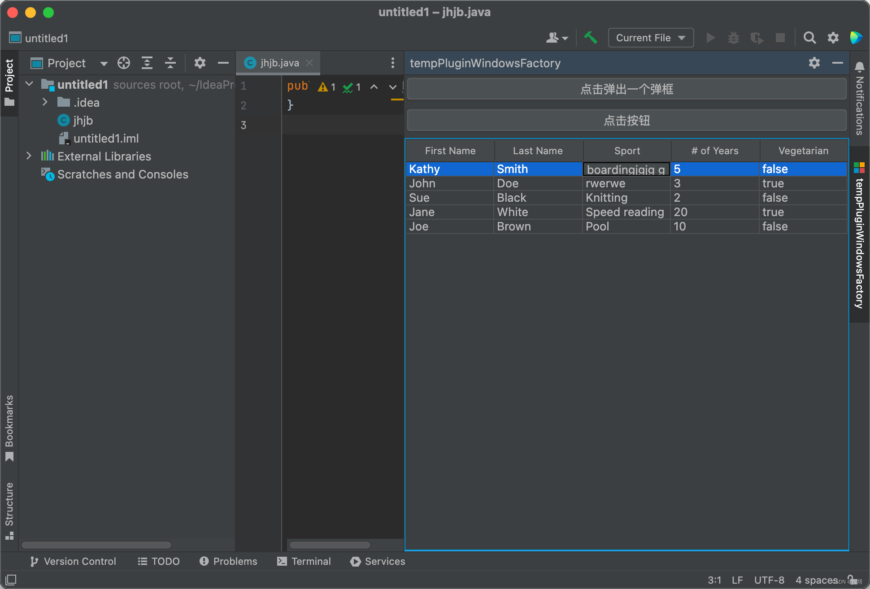
Task: Open the Code With Me user icon
Action: click(x=557, y=38)
